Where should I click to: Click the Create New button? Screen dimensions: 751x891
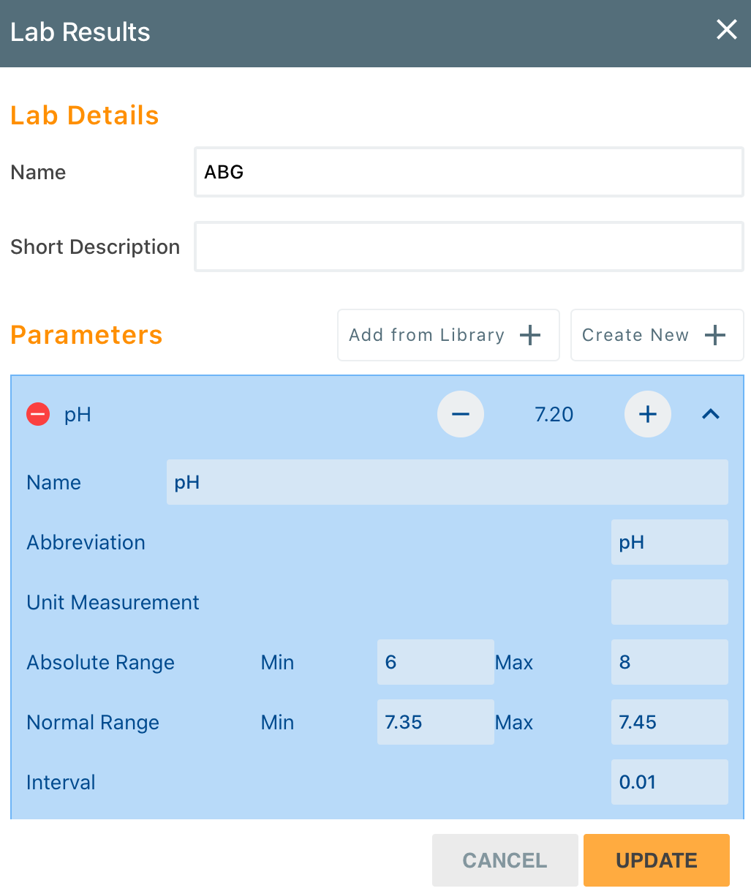point(656,335)
